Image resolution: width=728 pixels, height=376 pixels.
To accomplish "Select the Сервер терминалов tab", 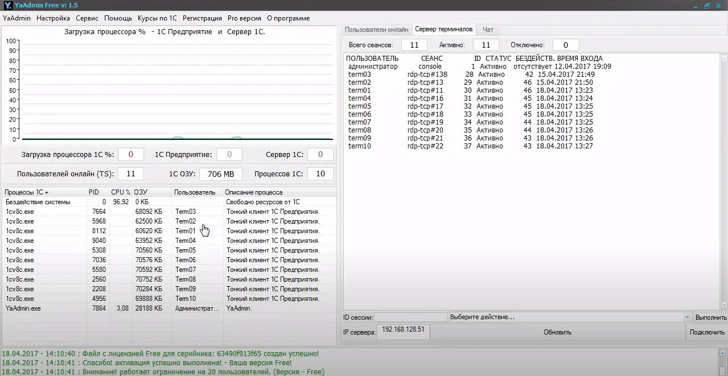I will (x=443, y=29).
